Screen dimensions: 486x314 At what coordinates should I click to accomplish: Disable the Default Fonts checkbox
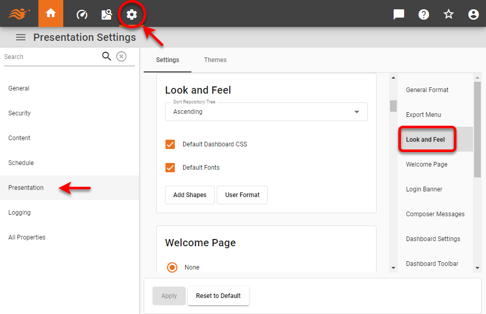(170, 167)
